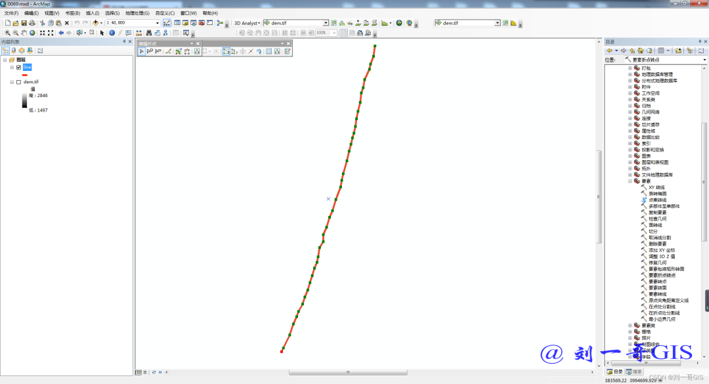Open the 3D Analyst dem.tif layer dropdown

coord(326,23)
